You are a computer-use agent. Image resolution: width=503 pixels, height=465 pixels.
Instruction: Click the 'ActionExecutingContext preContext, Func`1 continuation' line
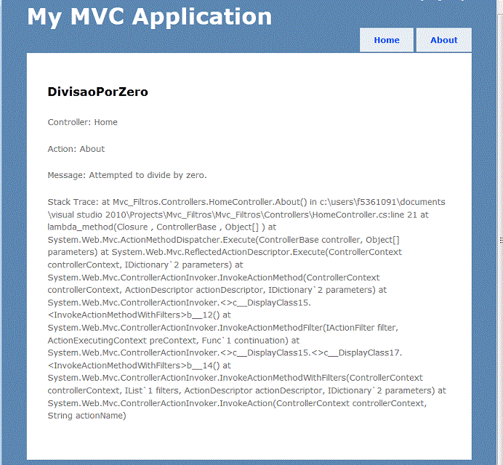(174, 341)
